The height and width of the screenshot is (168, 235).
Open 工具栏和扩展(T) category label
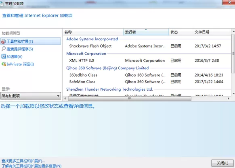click(x=20, y=41)
